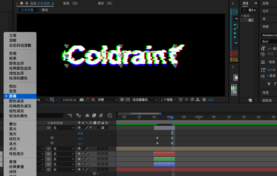Open the Bold font style dropdown

[x=269, y=41]
